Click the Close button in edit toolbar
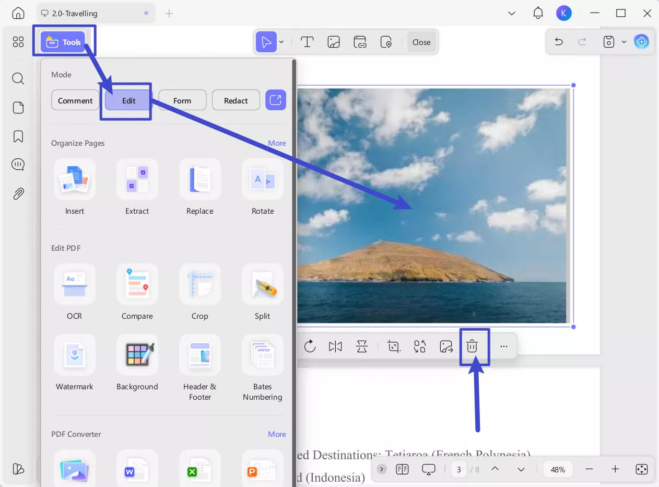 pyautogui.click(x=421, y=42)
